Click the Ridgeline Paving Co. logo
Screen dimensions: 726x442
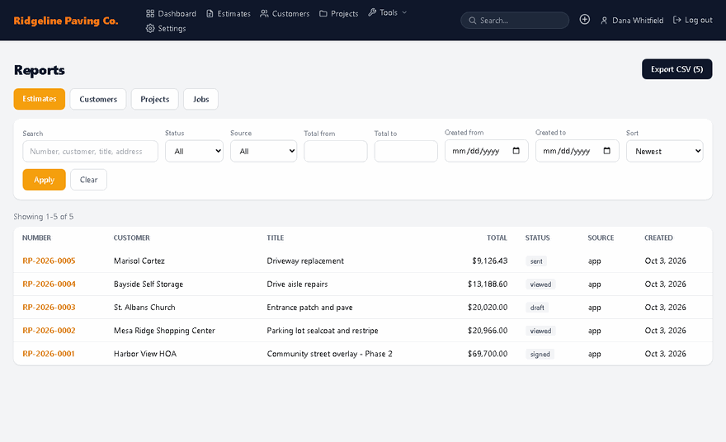click(x=66, y=21)
